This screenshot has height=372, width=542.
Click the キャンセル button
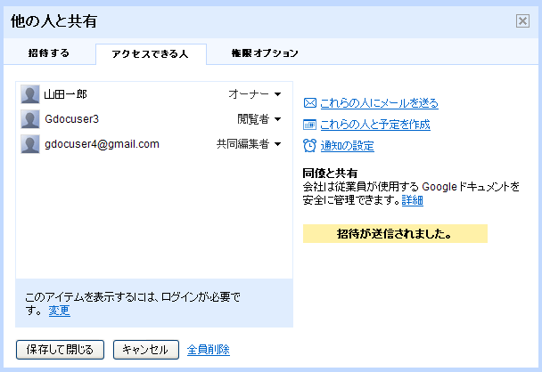(146, 349)
